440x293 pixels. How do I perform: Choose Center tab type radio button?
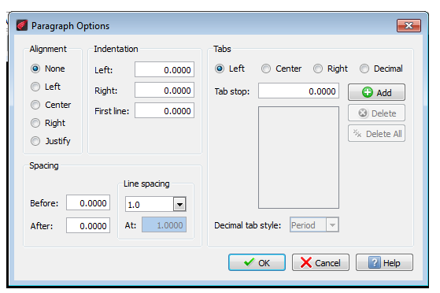click(x=266, y=69)
